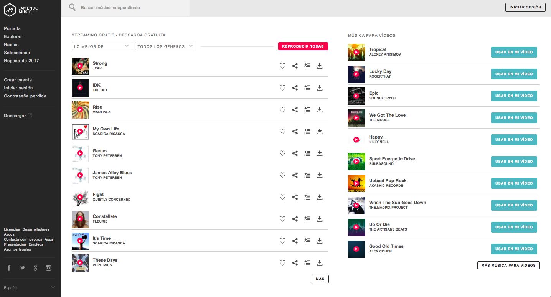This screenshot has height=297, width=551.
Task: Open Jamendo Instagram icon
Action: 48,268
